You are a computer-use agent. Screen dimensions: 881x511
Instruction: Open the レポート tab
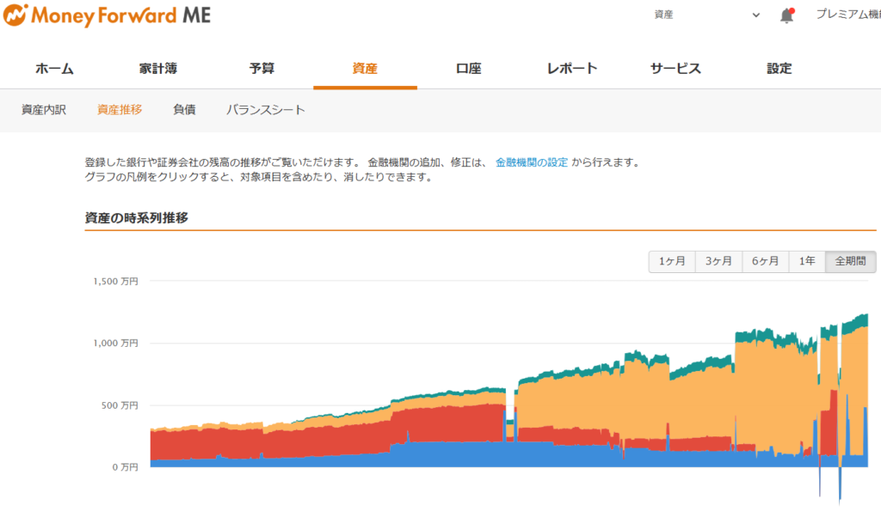point(572,69)
